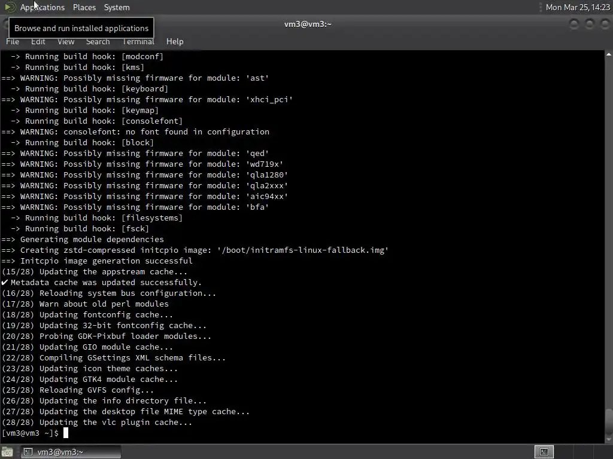Click '(26/28) Updating the info directory file'
Screen dimensions: 613x459
coord(104,401)
